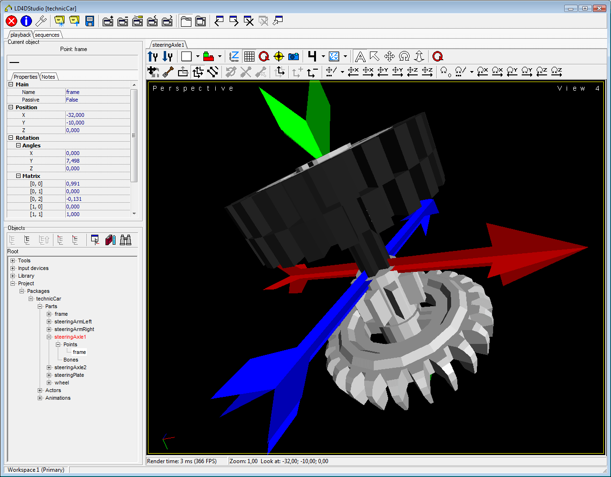Image resolution: width=611 pixels, height=477 pixels.
Task: Click the Rotation Y angle value 7,498
Action: (98, 161)
